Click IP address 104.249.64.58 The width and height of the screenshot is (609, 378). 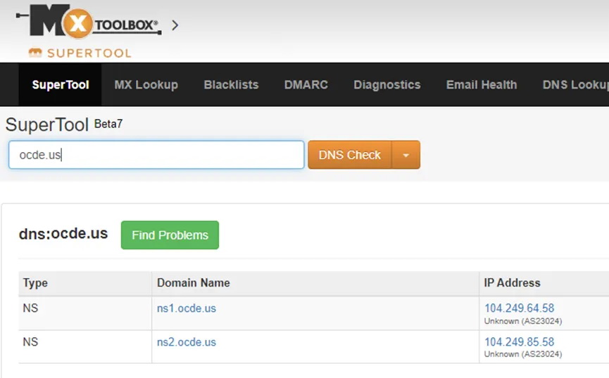tap(520, 308)
